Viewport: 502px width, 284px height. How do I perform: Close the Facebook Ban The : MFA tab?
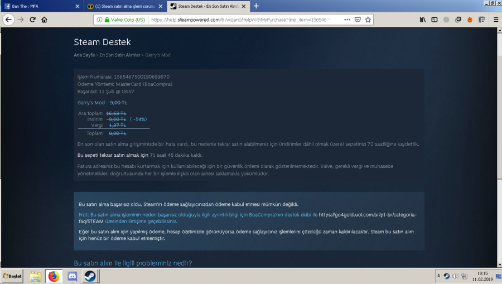pyautogui.click(x=78, y=6)
